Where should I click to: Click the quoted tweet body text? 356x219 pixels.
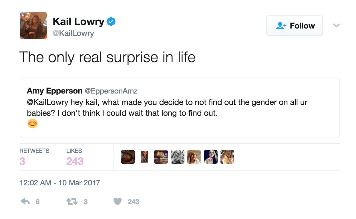click(167, 108)
